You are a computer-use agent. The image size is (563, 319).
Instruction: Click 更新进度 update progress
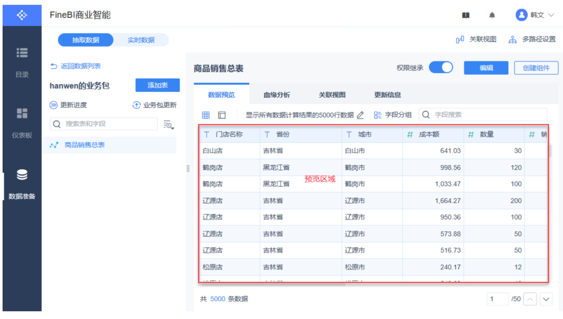click(x=68, y=105)
